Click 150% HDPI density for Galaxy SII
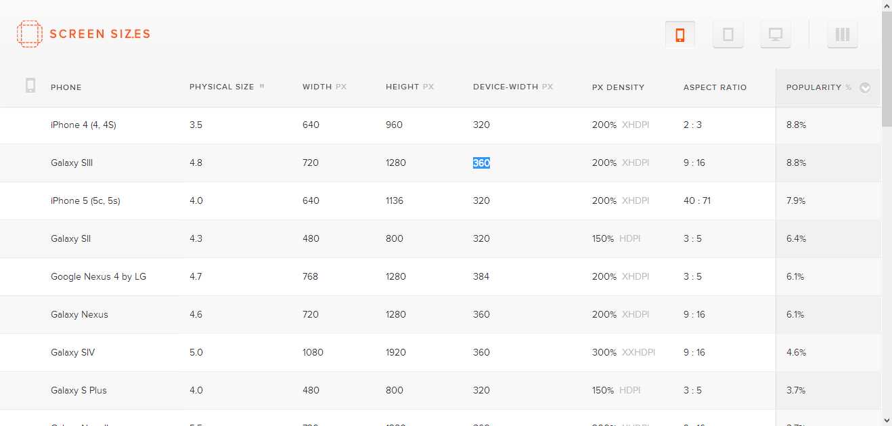 click(x=616, y=238)
